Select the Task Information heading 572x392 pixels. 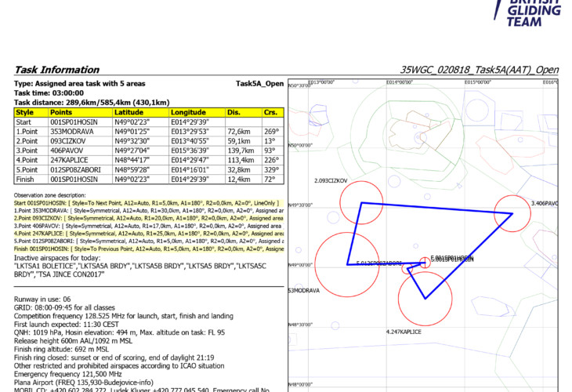tap(57, 70)
